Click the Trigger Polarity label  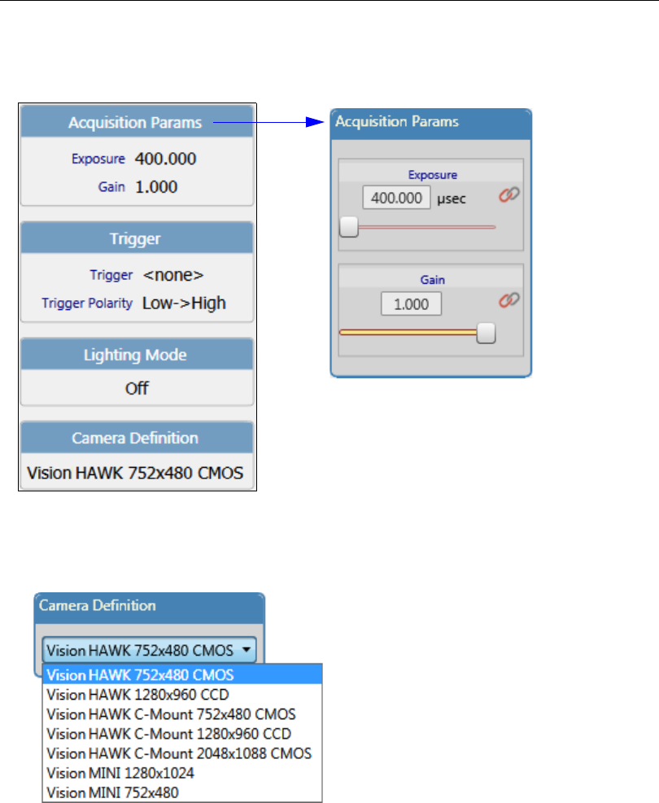87,303
